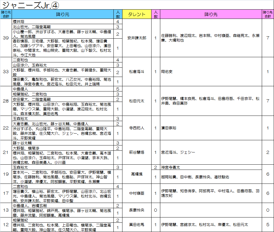Select the cell starting with 伊野尾慧、宮舘涼太

[211, 225]
